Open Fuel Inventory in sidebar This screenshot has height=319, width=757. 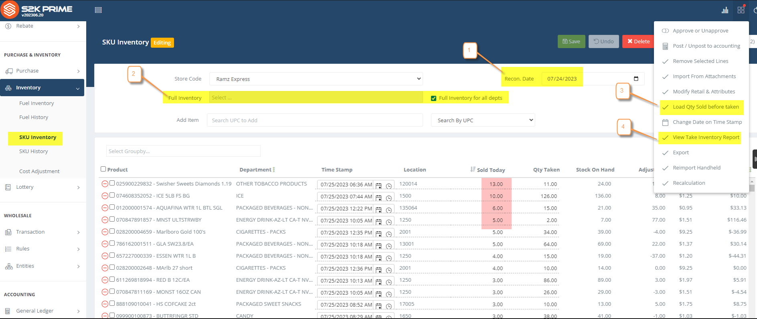point(37,103)
